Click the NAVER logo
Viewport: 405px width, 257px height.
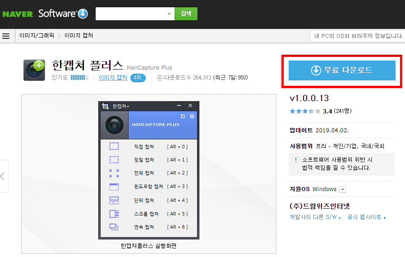coord(18,14)
